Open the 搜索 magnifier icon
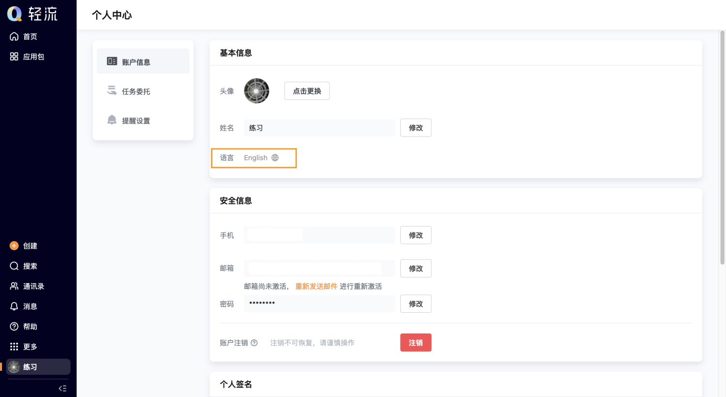Screen dimensions: 726x397 pos(14,266)
